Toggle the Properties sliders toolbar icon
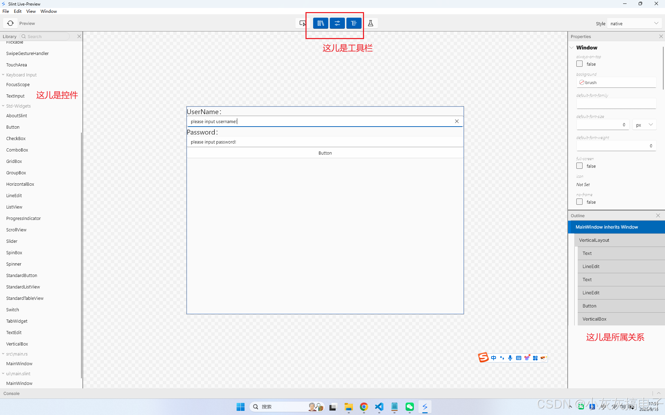Screen dimensions: 665x415 [337, 23]
